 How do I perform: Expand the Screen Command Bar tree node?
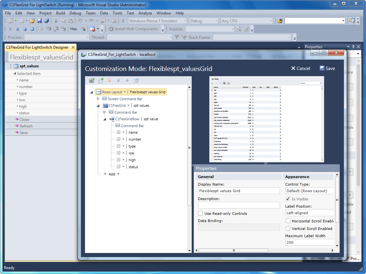click(98, 99)
